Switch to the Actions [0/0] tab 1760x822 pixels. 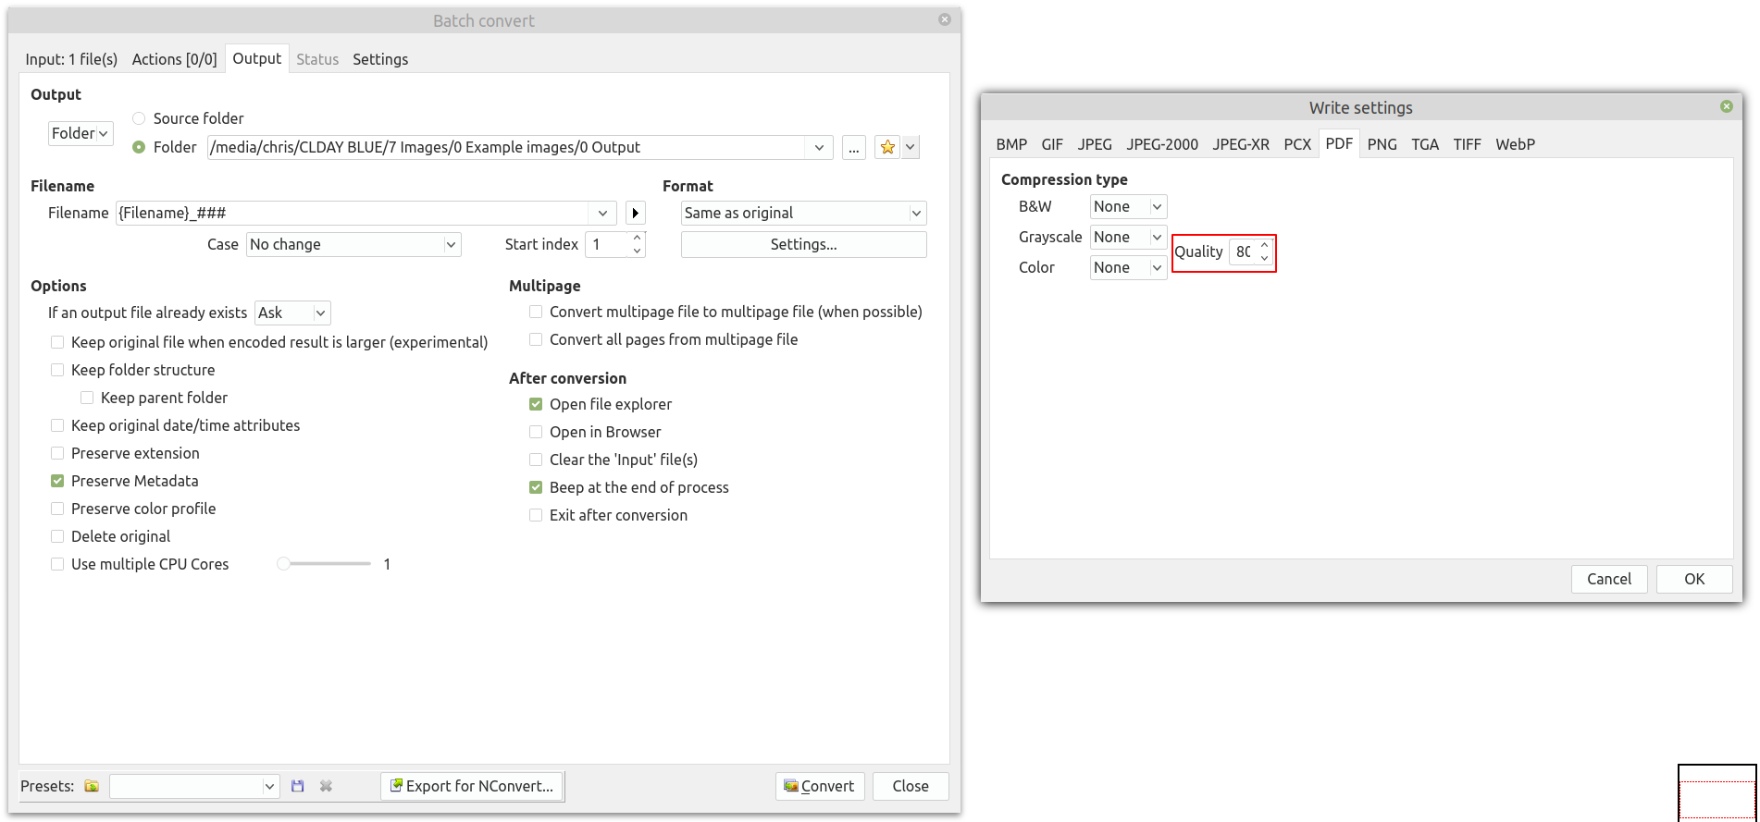click(x=174, y=59)
